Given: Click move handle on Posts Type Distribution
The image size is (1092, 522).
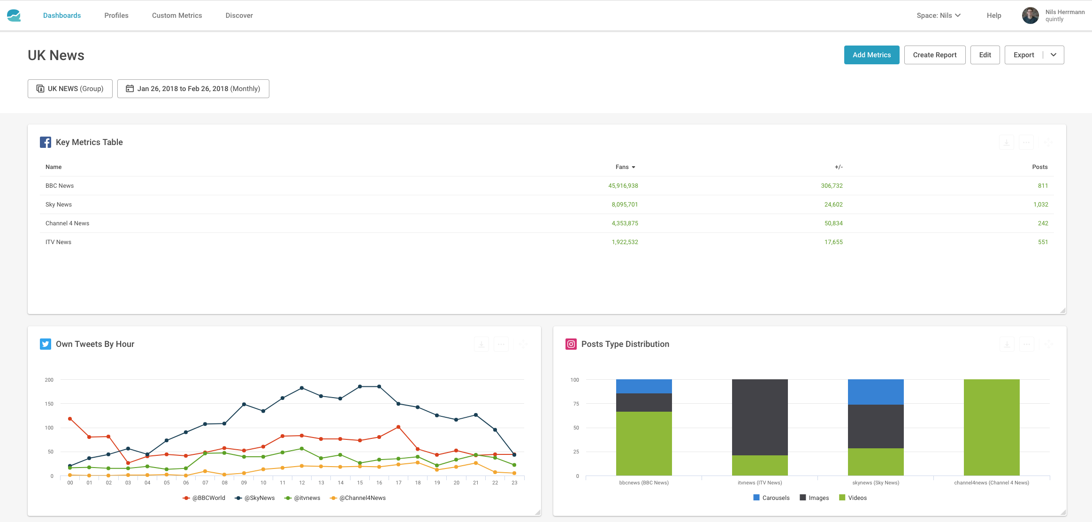Looking at the screenshot, I should pyautogui.click(x=1049, y=344).
